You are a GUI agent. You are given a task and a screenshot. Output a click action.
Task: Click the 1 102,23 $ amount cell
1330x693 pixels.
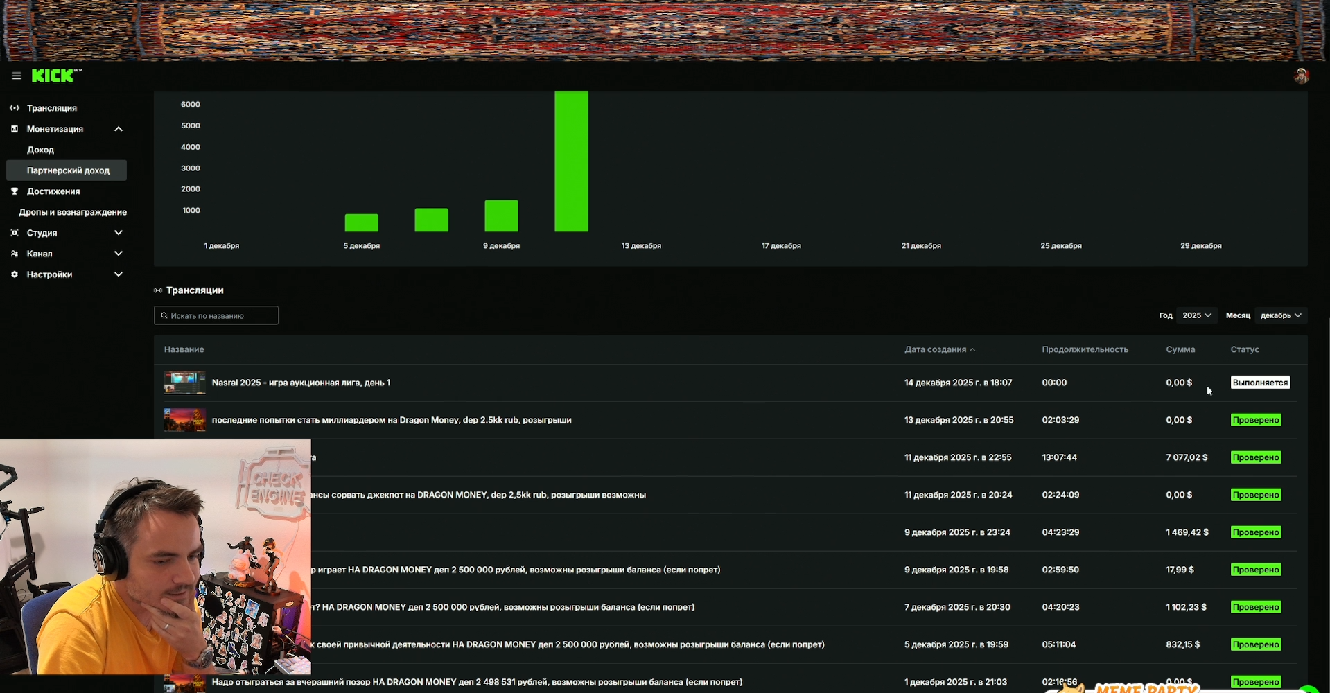click(x=1186, y=607)
